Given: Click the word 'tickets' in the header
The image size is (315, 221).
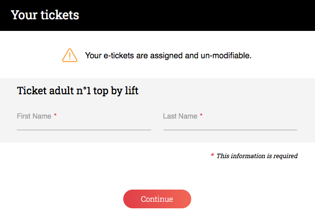Looking at the screenshot, I should pos(60,15).
